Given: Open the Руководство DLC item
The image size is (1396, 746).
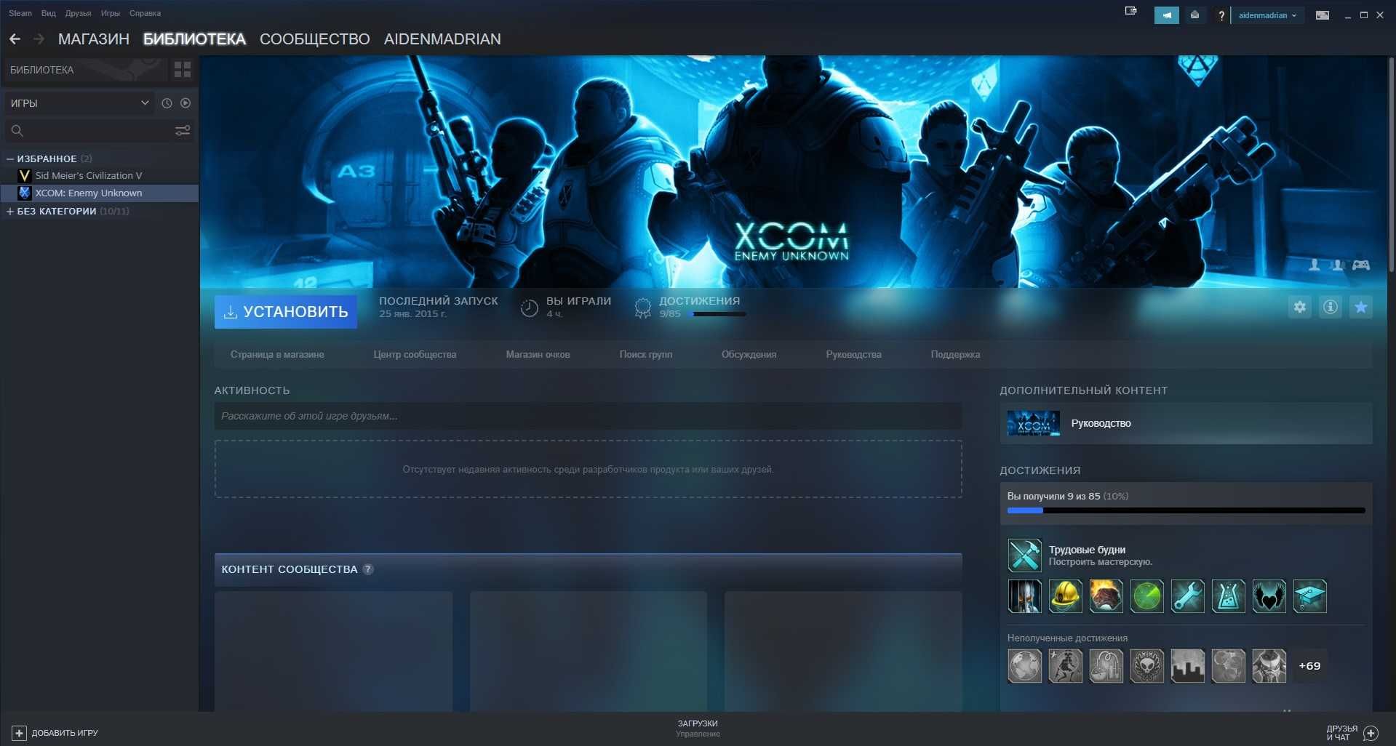Looking at the screenshot, I should (x=1186, y=423).
